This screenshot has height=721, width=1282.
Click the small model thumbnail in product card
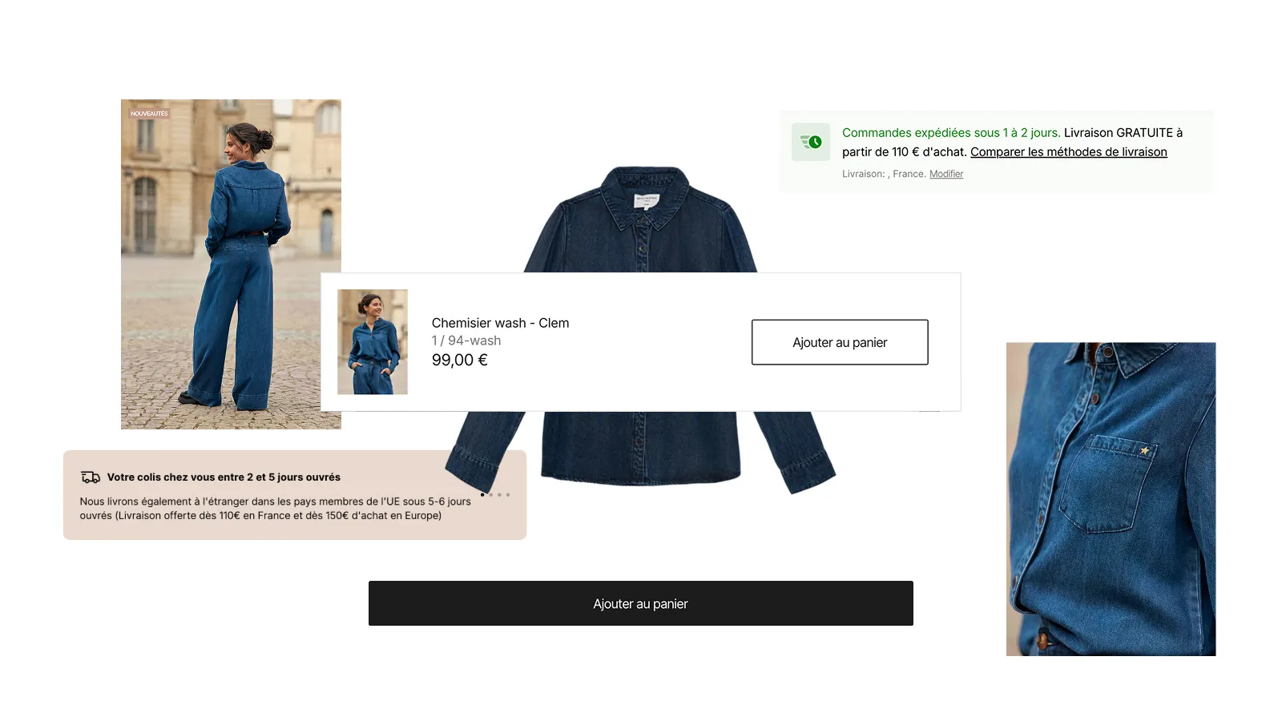[373, 342]
